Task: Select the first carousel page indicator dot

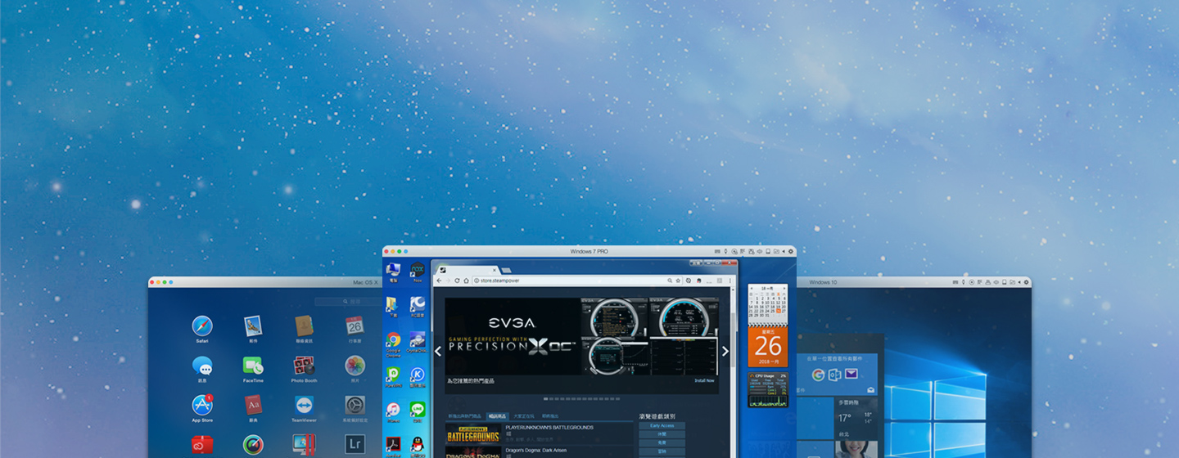Action: click(x=546, y=399)
